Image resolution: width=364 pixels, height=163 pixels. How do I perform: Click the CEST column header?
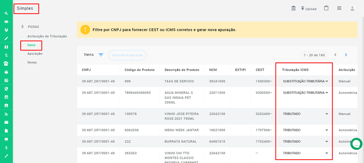tap(260, 70)
